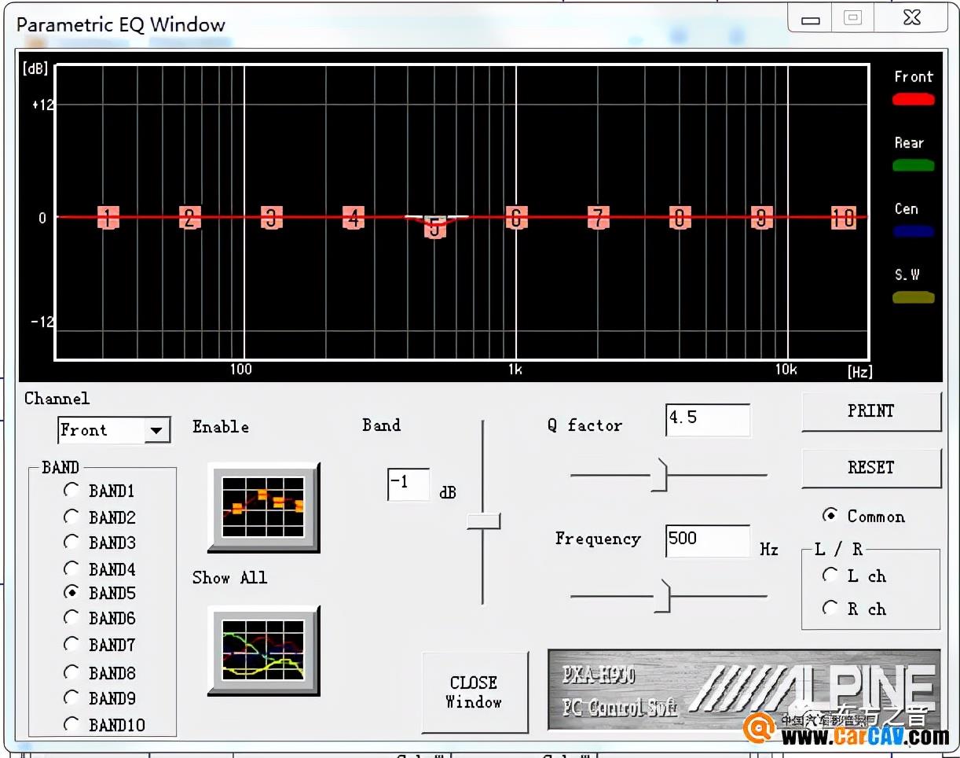The width and height of the screenshot is (960, 758).
Task: Click the Q factor slider handle
Action: point(660,475)
